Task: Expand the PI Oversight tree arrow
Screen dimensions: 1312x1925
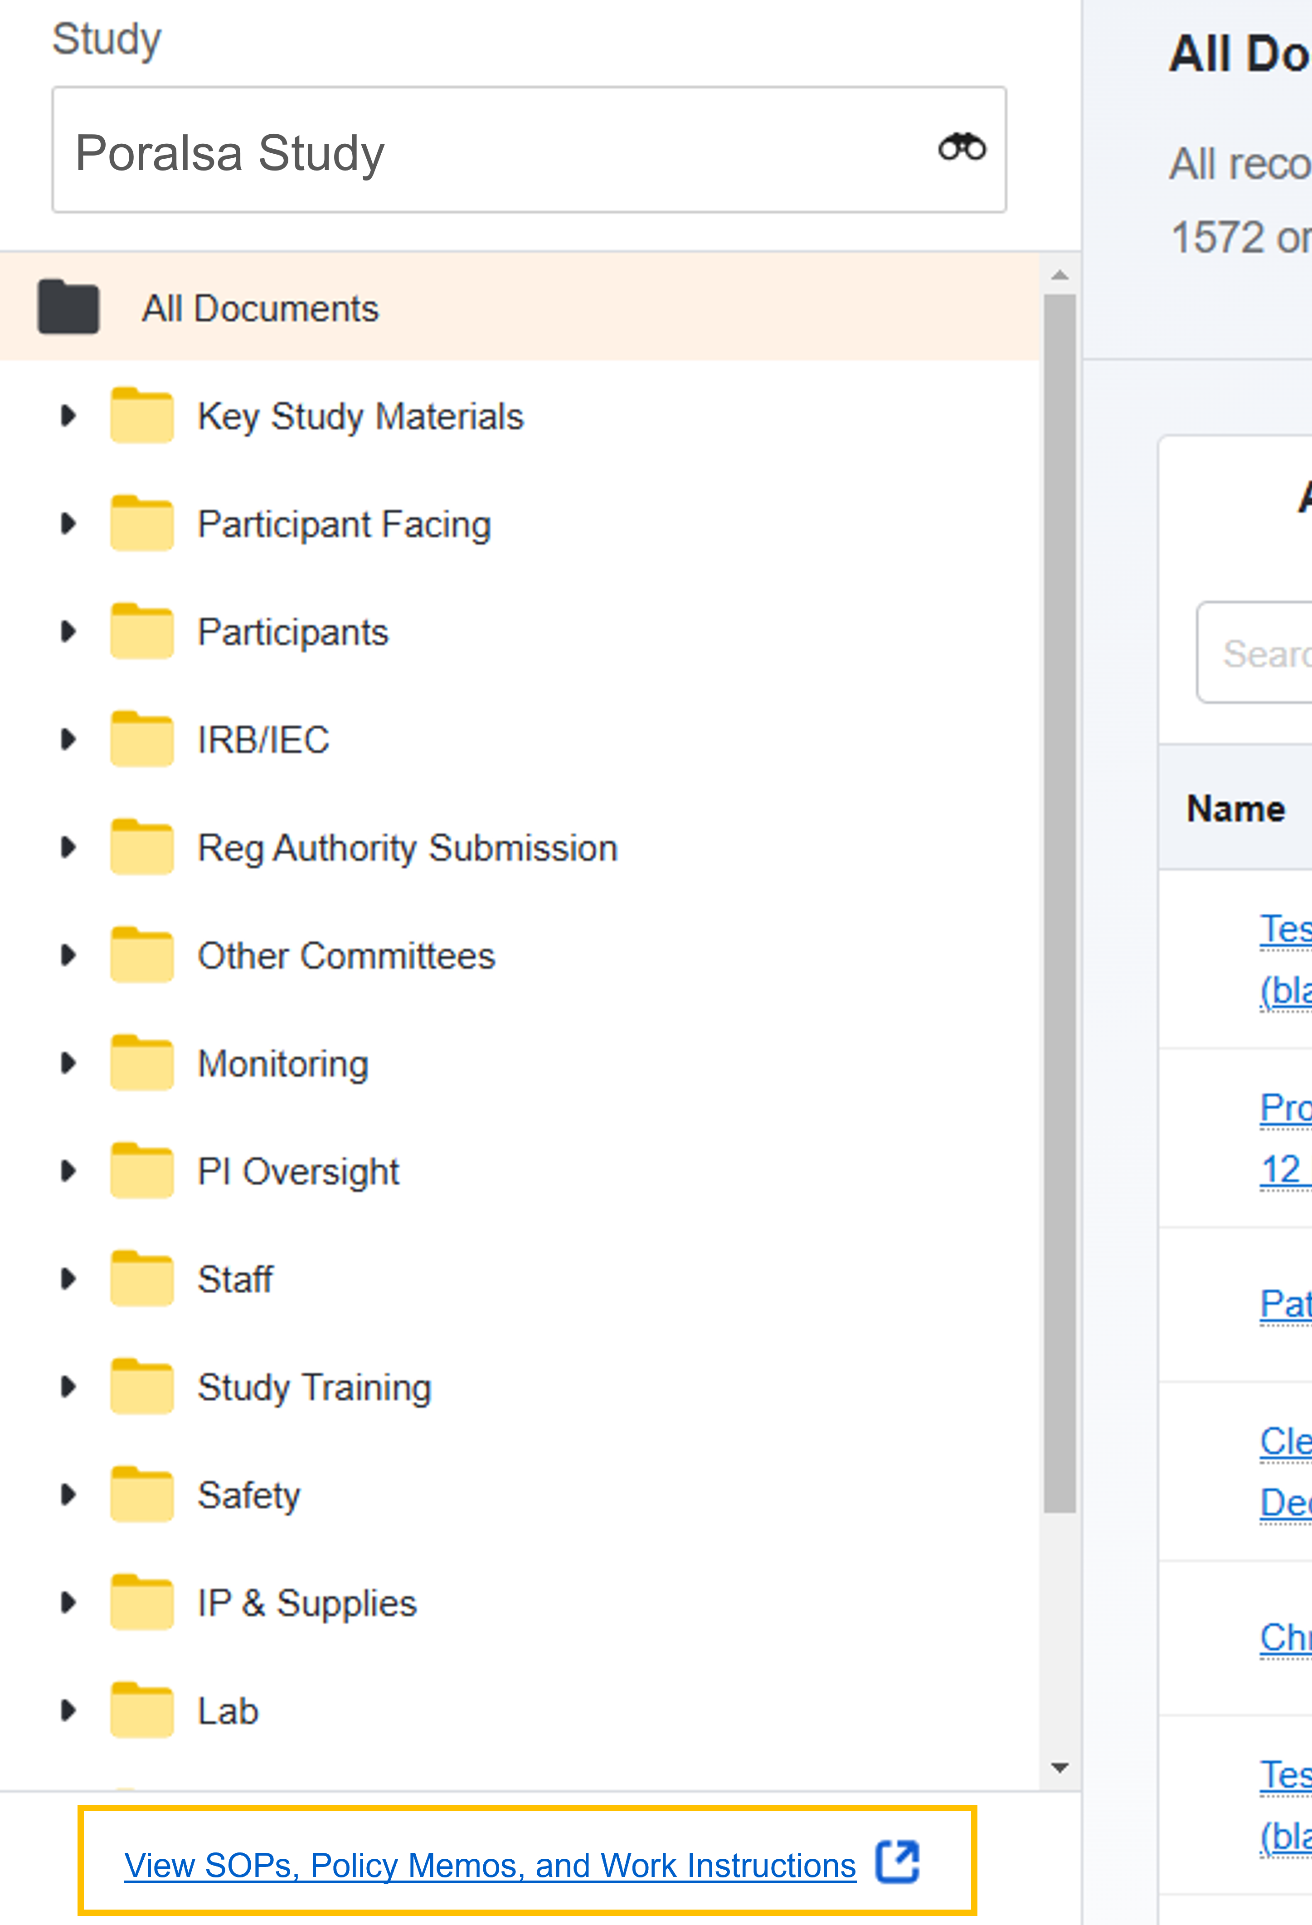Action: [69, 1170]
